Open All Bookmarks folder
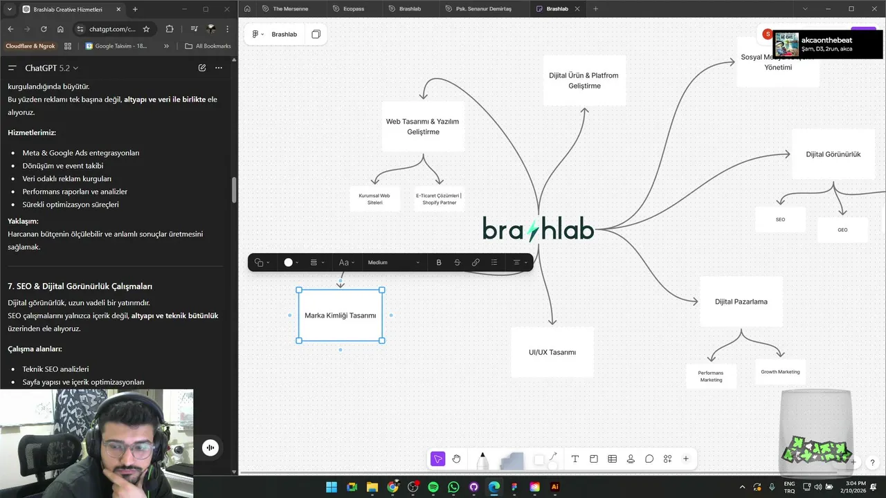The height and width of the screenshot is (498, 886). pos(208,46)
